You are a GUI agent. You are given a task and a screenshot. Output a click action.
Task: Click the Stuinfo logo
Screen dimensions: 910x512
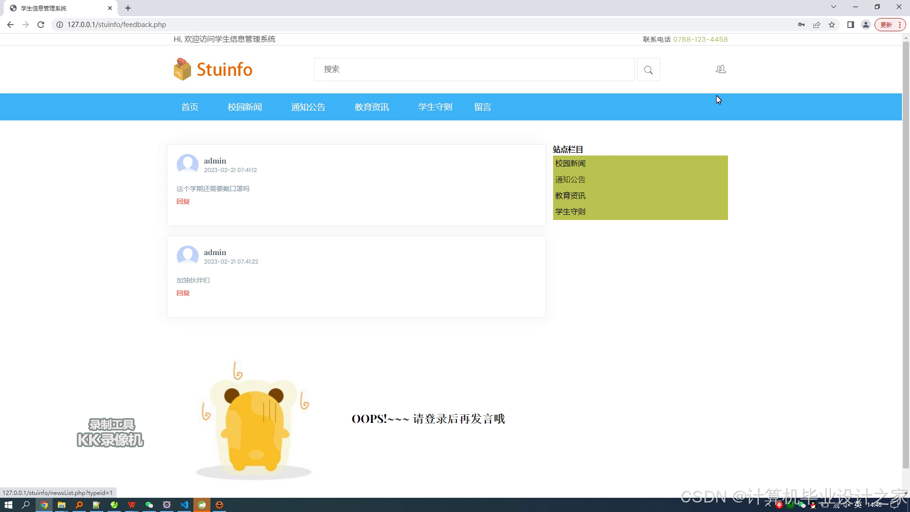[213, 69]
